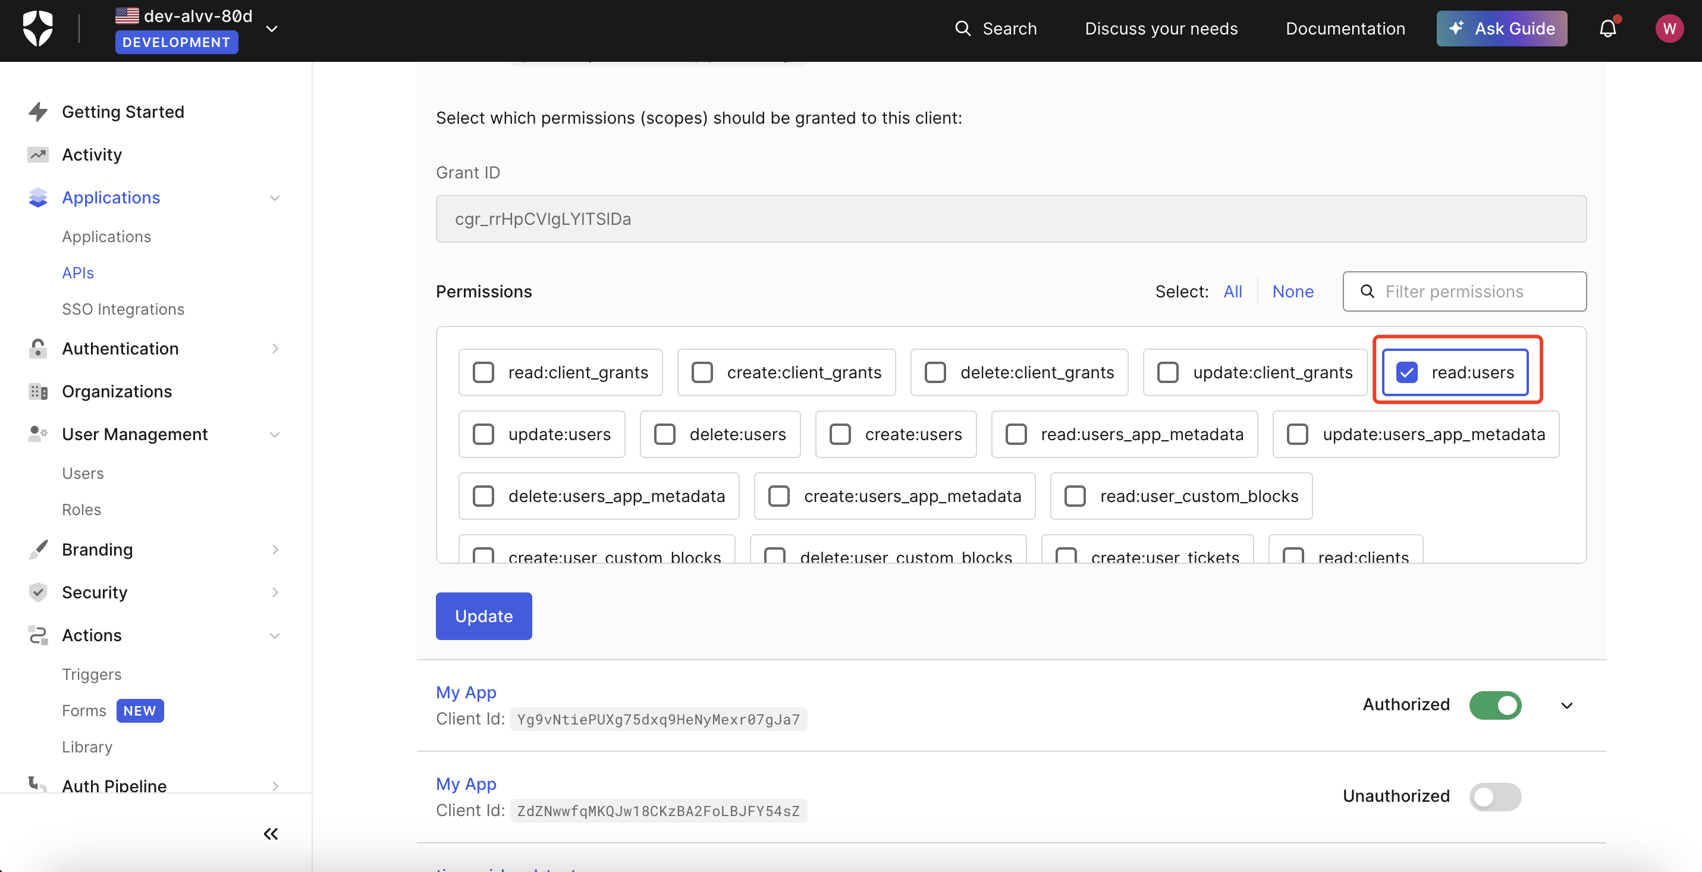Image resolution: width=1702 pixels, height=872 pixels.
Task: Click the Ask Guide button
Action: (x=1501, y=29)
